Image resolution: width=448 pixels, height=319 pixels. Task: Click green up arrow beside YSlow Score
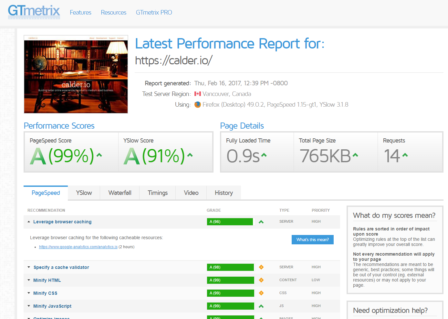click(190, 155)
